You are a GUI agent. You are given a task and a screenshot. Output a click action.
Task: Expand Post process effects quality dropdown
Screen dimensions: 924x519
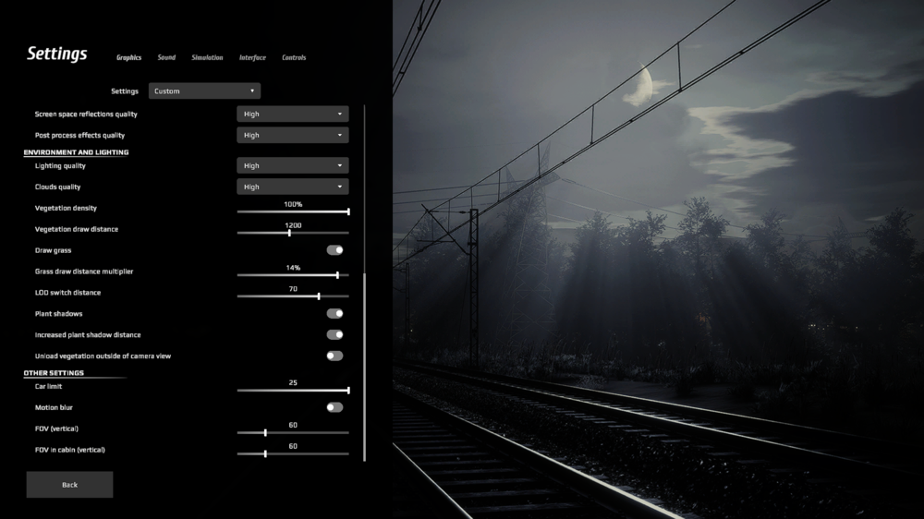[292, 135]
